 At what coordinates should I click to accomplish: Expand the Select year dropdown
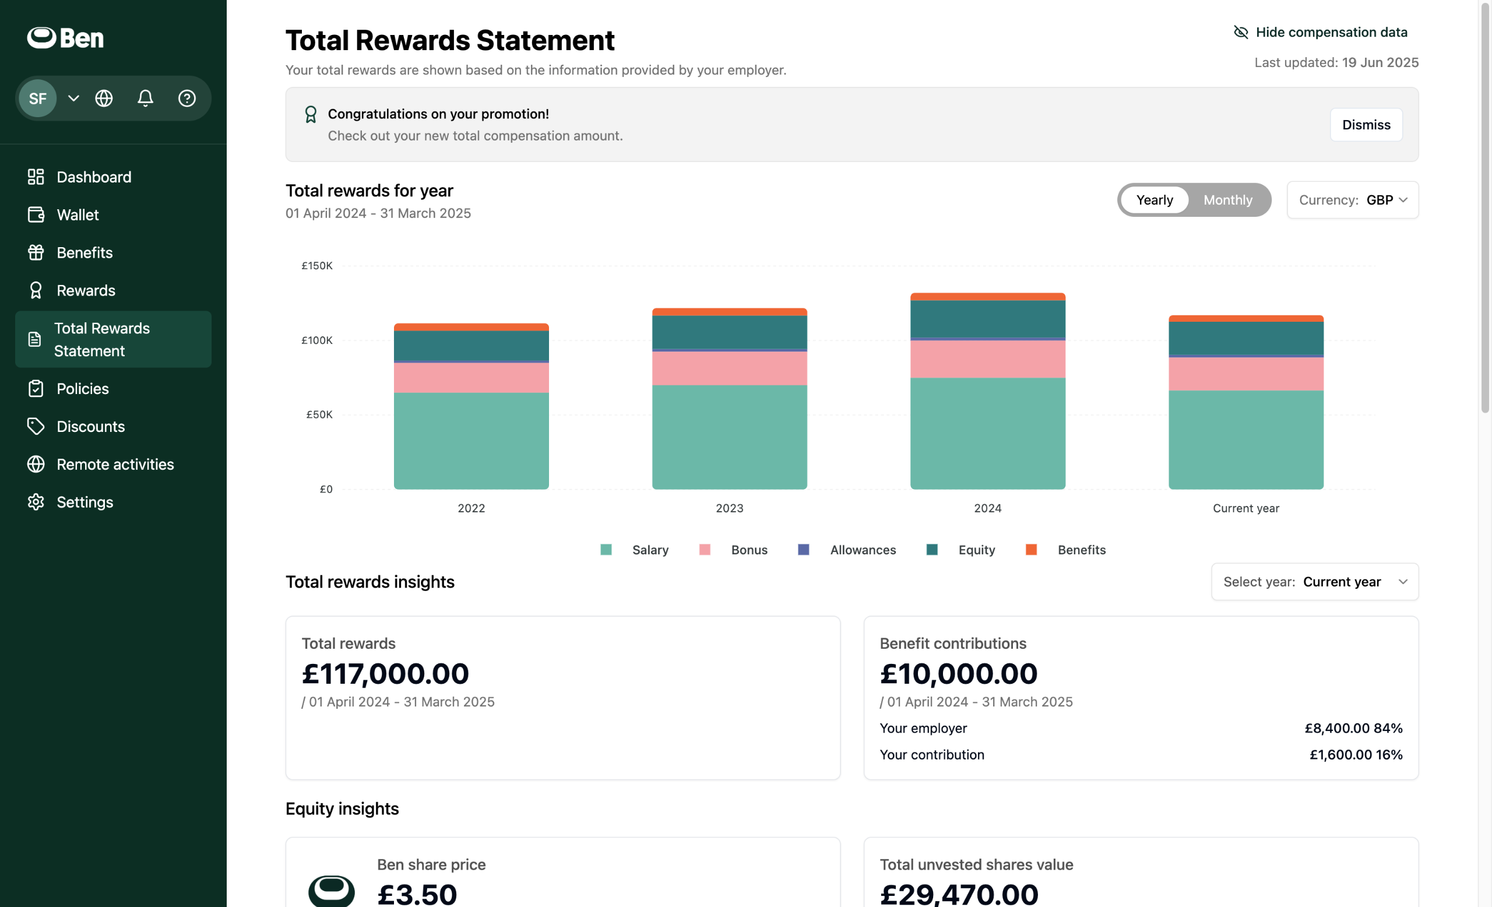pos(1314,582)
